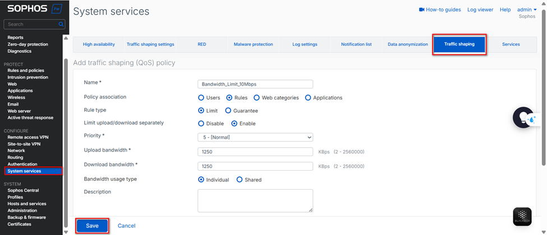Expand the admin user menu
The image size is (547, 235).
coord(526,10)
